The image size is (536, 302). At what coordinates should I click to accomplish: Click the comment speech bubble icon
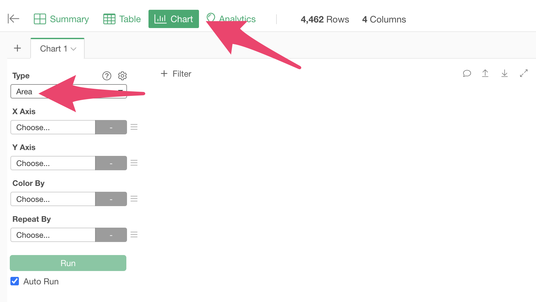pos(467,73)
